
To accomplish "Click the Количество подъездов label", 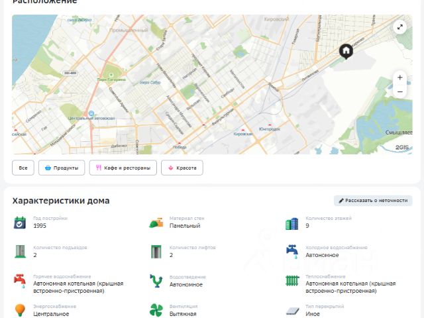I will (x=60, y=247).
